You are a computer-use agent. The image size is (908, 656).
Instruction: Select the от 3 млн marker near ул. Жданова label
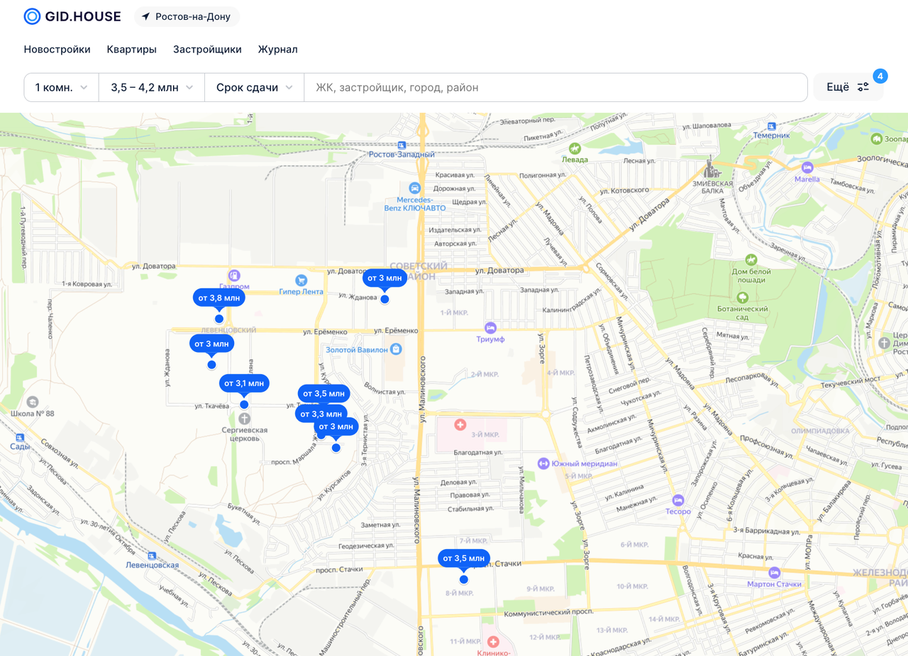point(385,278)
